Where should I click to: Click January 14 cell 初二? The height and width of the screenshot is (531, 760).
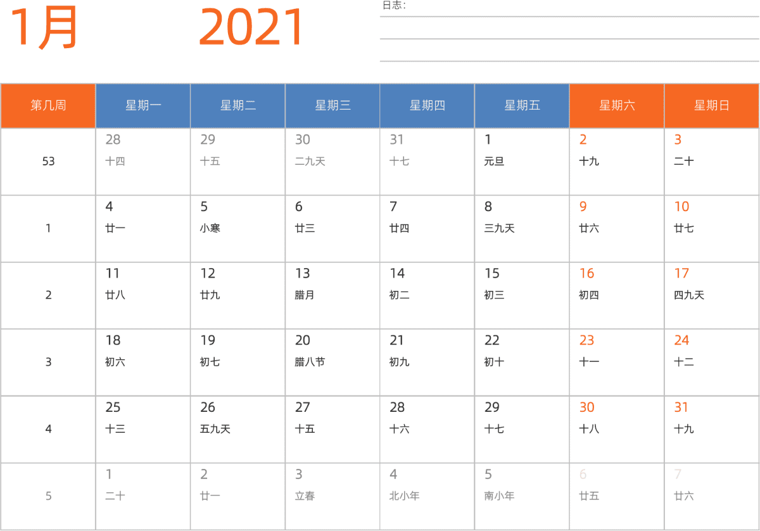[x=427, y=295]
